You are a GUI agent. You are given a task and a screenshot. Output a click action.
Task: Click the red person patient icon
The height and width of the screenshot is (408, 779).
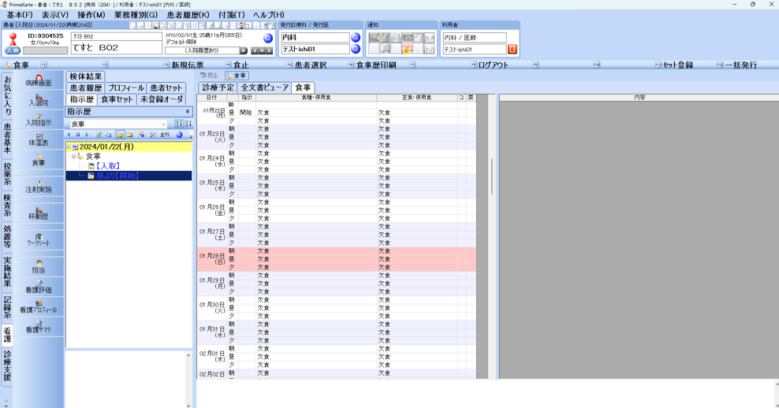(x=13, y=39)
